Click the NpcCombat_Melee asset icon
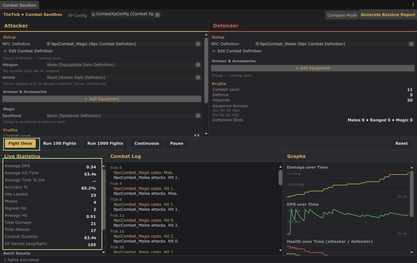Screen dimensions: 417x263 257,44
